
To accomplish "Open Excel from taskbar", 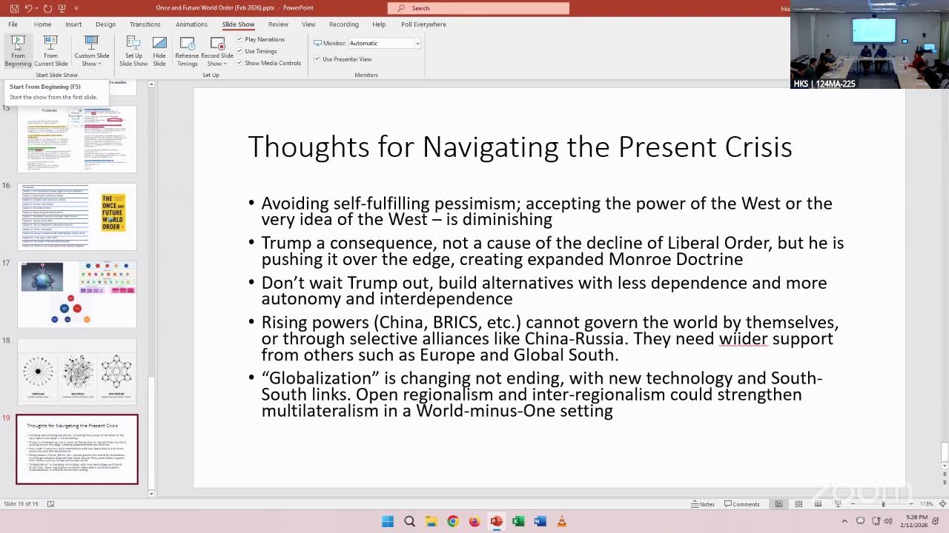I will click(518, 521).
